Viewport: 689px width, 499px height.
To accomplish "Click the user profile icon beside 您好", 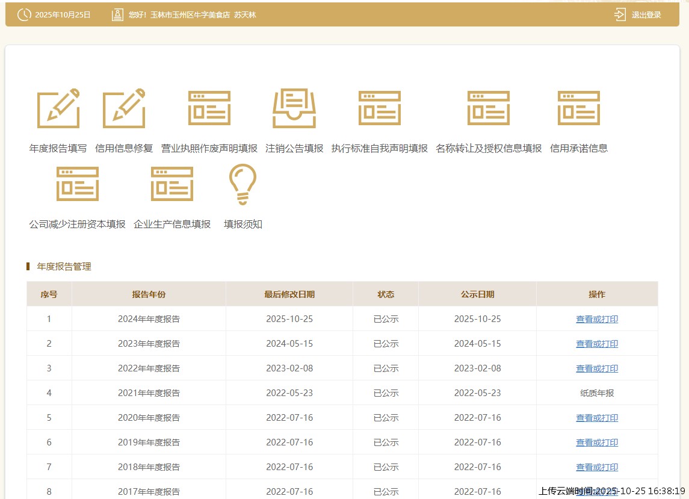I will pyautogui.click(x=117, y=14).
